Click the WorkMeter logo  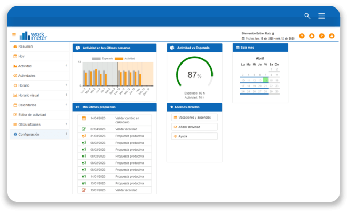33,35
